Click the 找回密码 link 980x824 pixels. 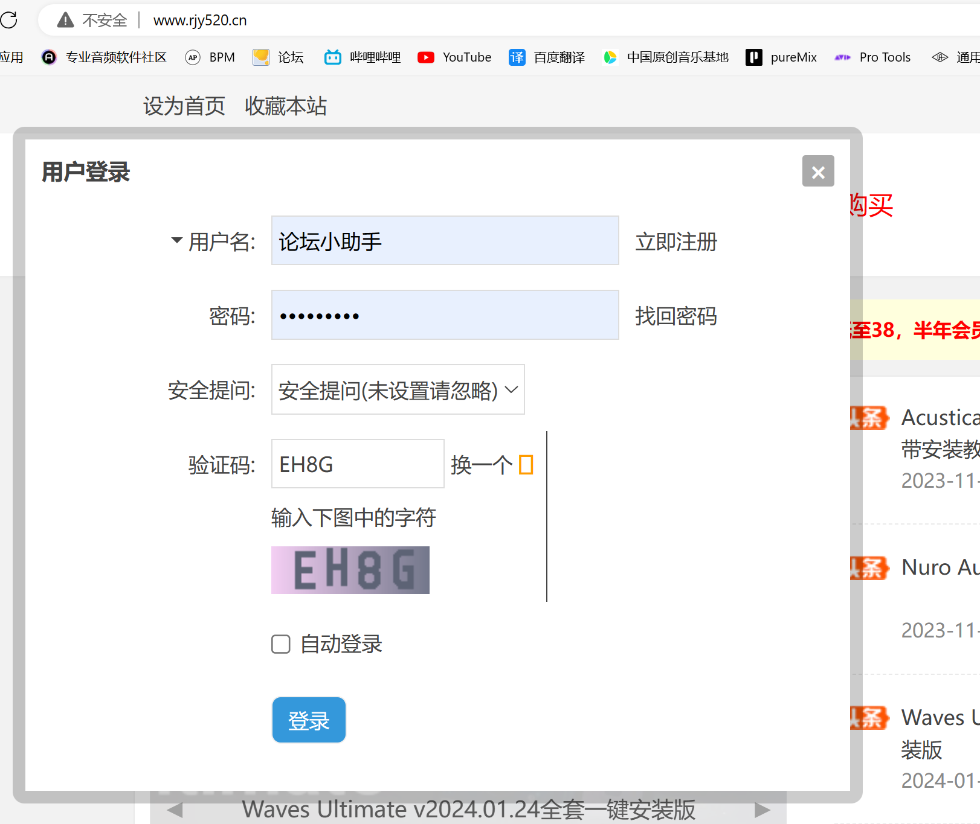(x=676, y=316)
